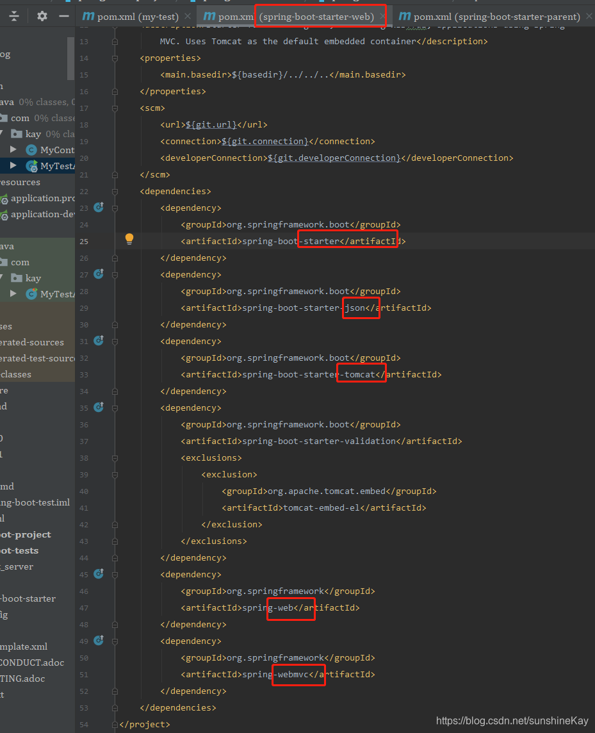
Task: Select the mplate.xml file in tree
Action: pos(24,647)
